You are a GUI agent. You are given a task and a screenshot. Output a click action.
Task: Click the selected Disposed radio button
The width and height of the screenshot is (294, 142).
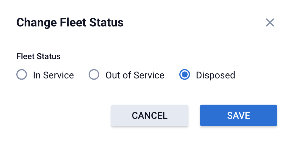(x=185, y=75)
